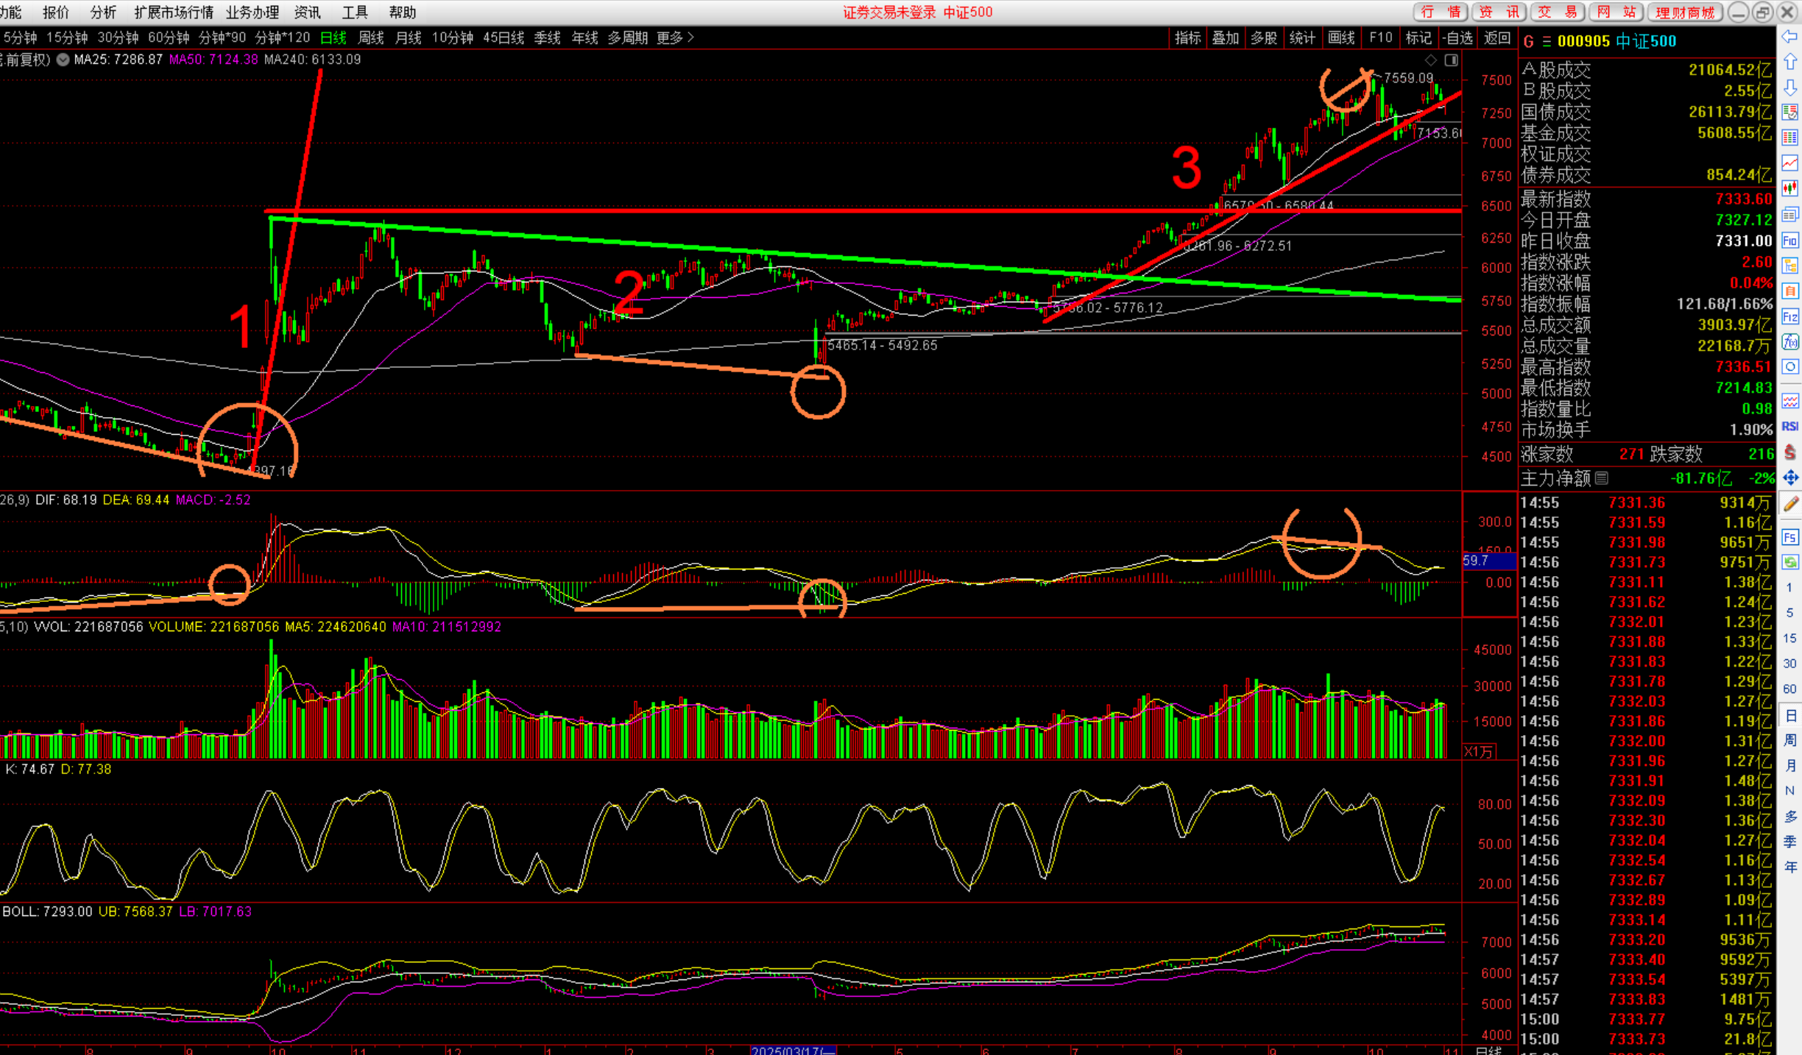Click the f(x) formula icon
The width and height of the screenshot is (1802, 1055).
coord(1789,341)
